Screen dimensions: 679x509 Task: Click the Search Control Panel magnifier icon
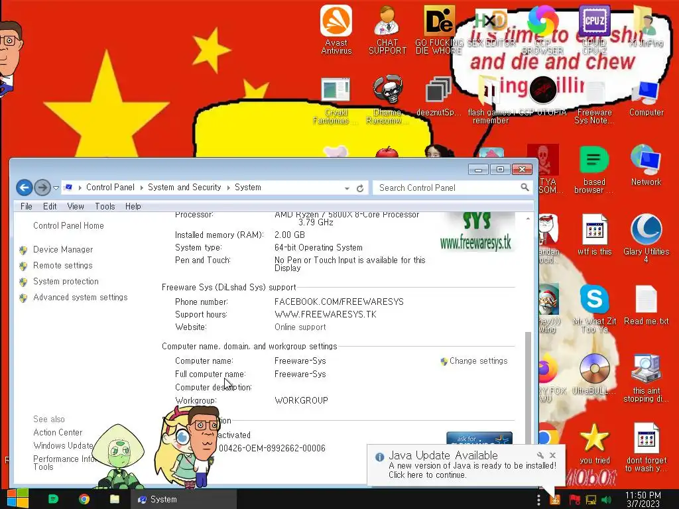pyautogui.click(x=525, y=188)
